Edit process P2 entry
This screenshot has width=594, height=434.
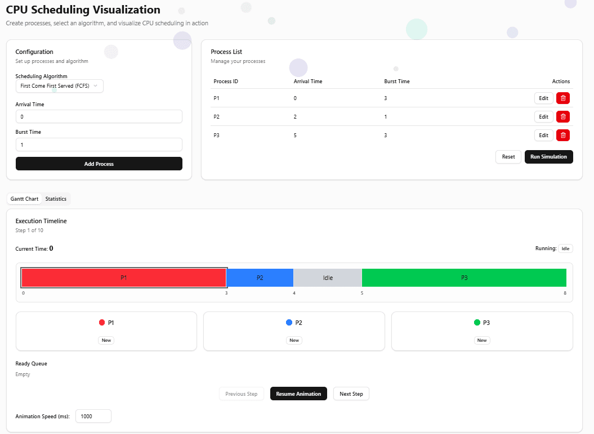[x=543, y=117]
